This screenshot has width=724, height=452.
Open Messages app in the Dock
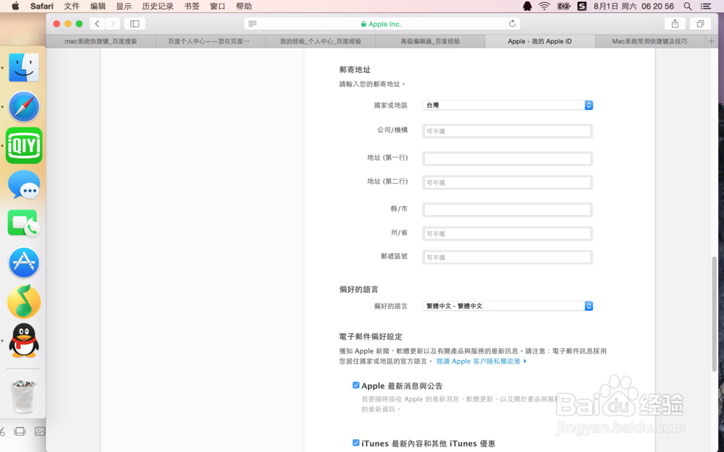click(x=24, y=184)
